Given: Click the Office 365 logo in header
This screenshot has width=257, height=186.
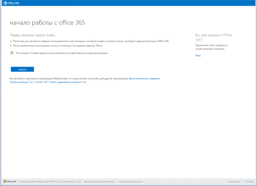Looking at the screenshot, I should 11,3.
